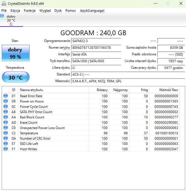
Task: Click the Power on Hours status orb
Action: [6, 101]
